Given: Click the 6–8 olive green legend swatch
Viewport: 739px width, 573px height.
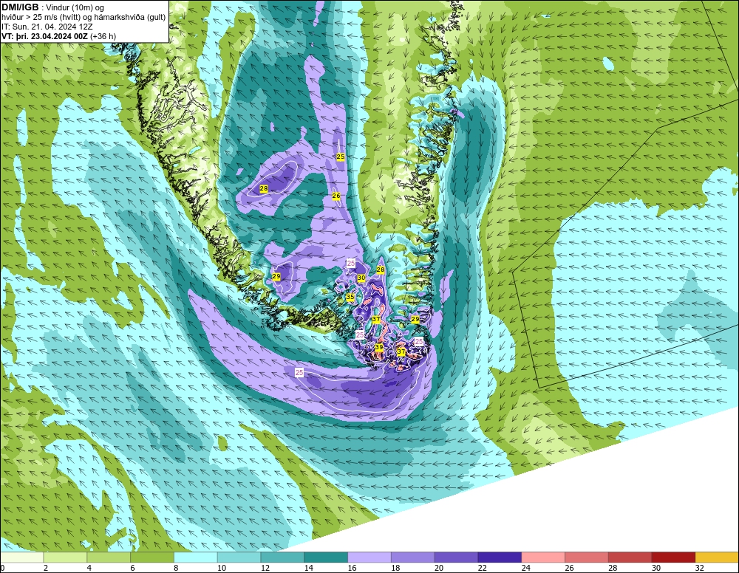Looking at the screenshot, I should coord(151,557).
